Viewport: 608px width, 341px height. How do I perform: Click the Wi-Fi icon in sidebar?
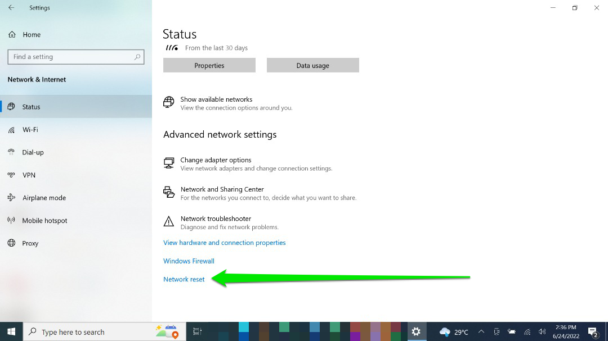pyautogui.click(x=11, y=130)
